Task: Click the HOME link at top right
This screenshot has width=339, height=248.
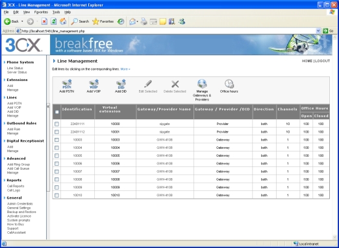Action: coord(307,61)
